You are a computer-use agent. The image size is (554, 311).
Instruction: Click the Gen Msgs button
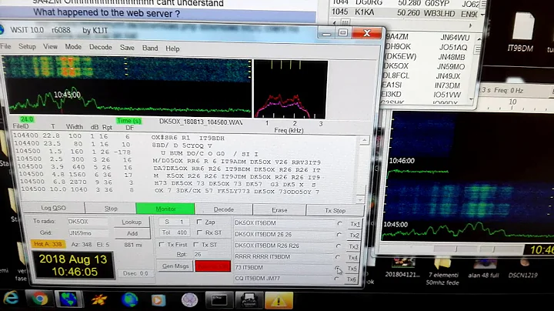(175, 266)
